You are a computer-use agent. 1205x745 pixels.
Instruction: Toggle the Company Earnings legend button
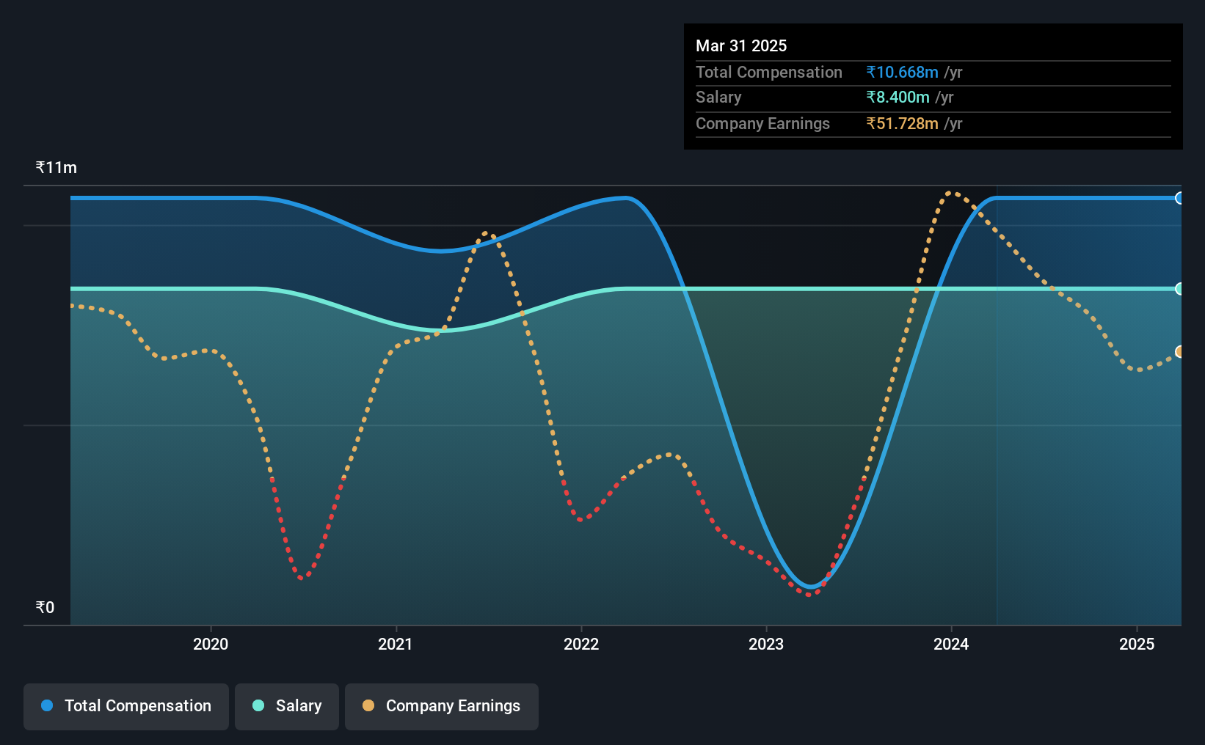(442, 706)
